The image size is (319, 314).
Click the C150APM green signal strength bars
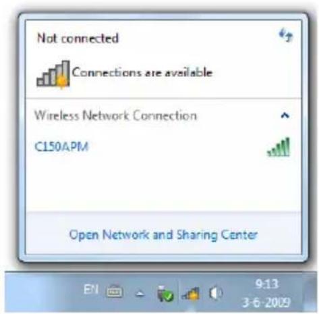point(279,147)
